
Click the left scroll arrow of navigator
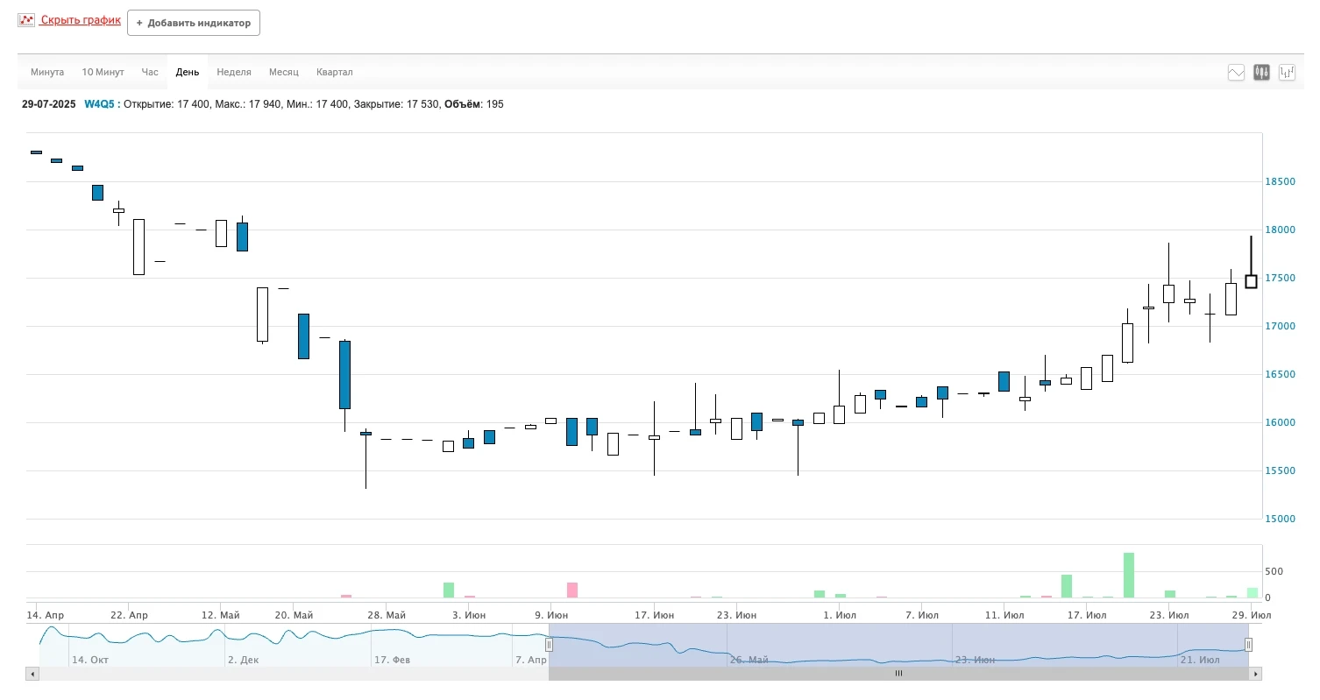pyautogui.click(x=32, y=674)
